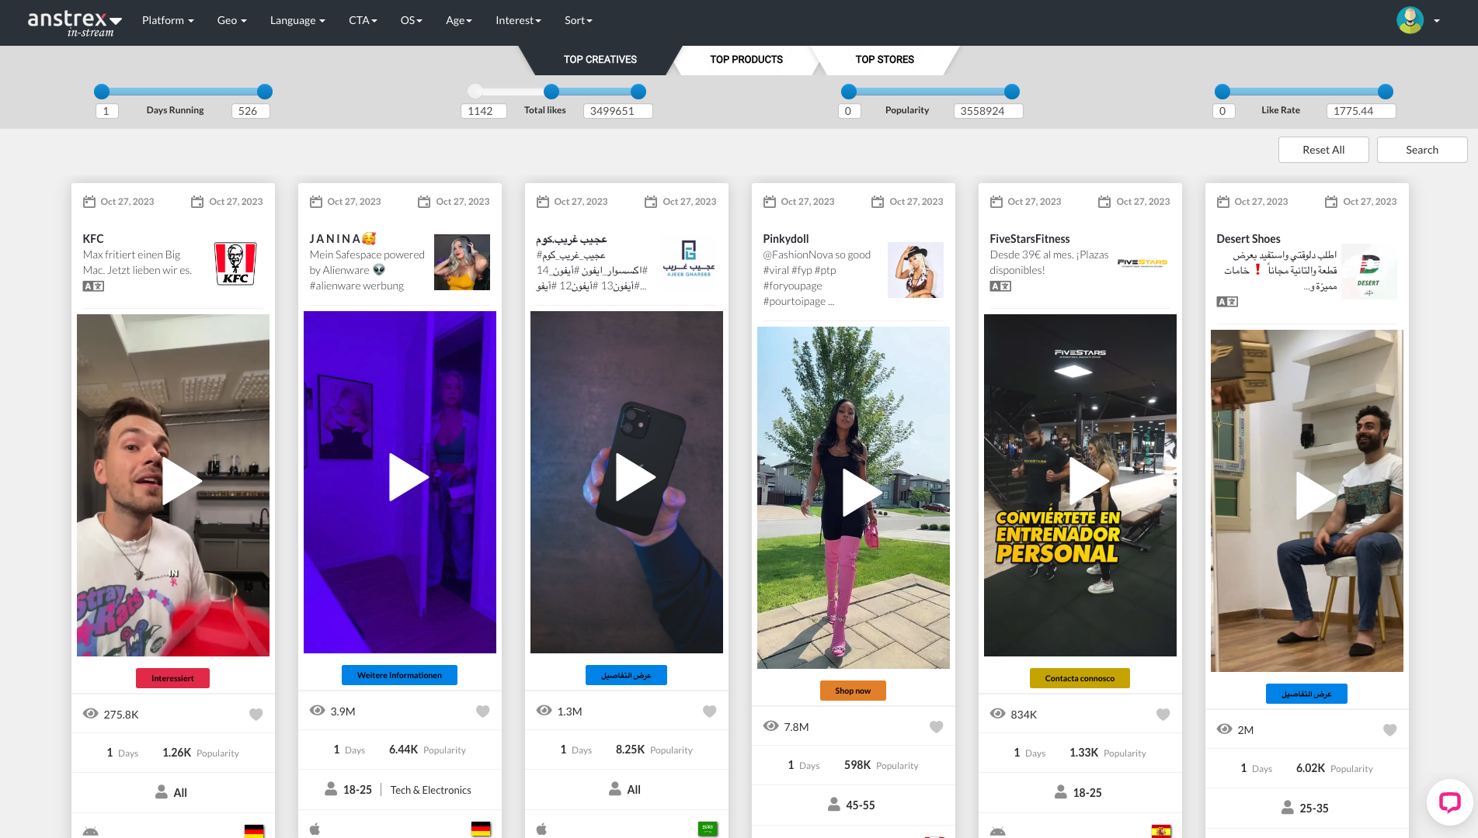1478x838 pixels.
Task: Open the Age filter dropdown
Action: 459,20
